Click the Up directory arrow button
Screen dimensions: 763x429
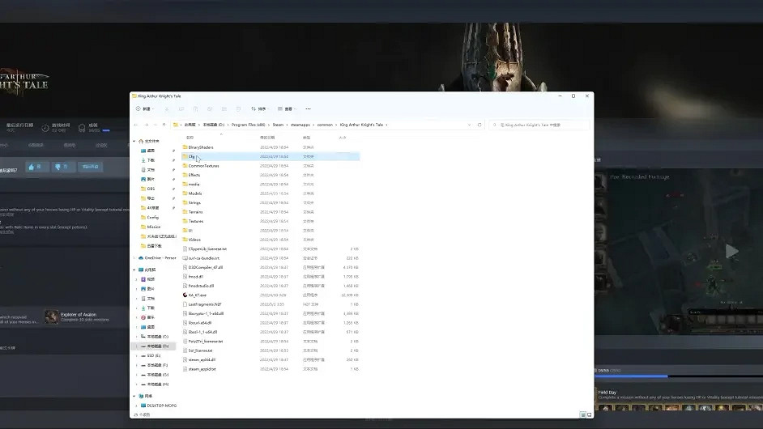coord(164,125)
